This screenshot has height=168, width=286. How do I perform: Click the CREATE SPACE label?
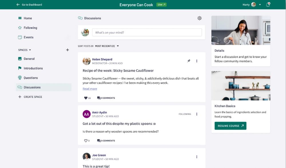coord(33,97)
